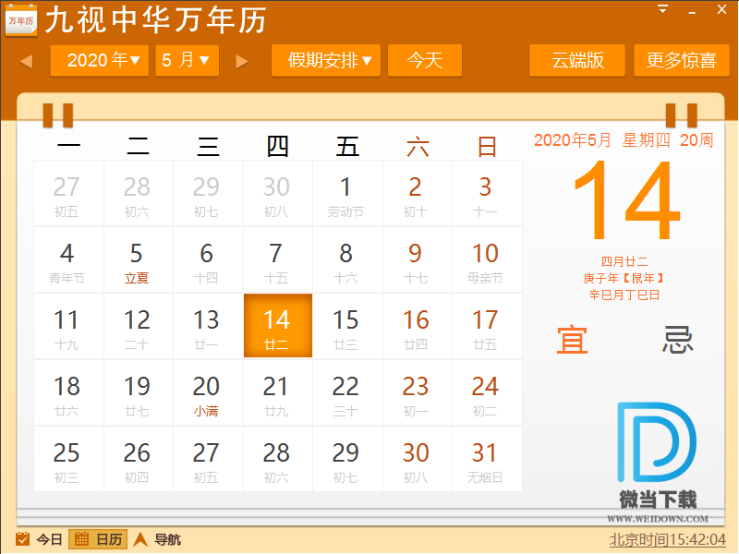739x554 pixels.
Task: Select May 23 初一
Action: pyautogui.click(x=418, y=393)
